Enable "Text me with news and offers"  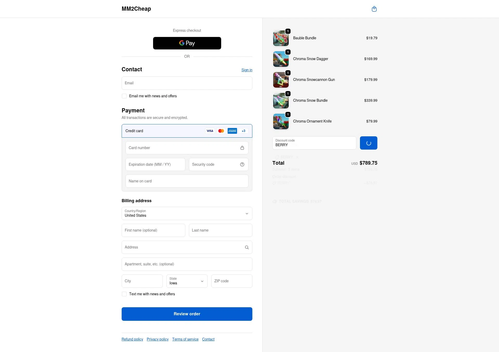coord(124,294)
